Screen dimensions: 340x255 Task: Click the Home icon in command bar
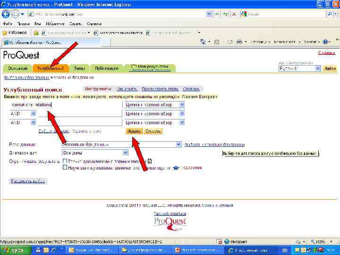pos(203,42)
